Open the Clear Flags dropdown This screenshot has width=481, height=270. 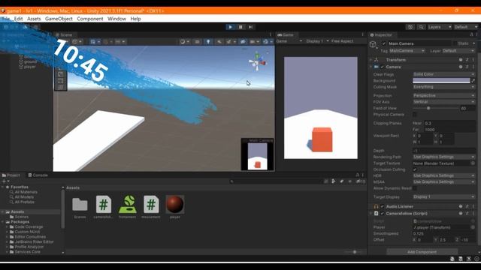coord(444,74)
